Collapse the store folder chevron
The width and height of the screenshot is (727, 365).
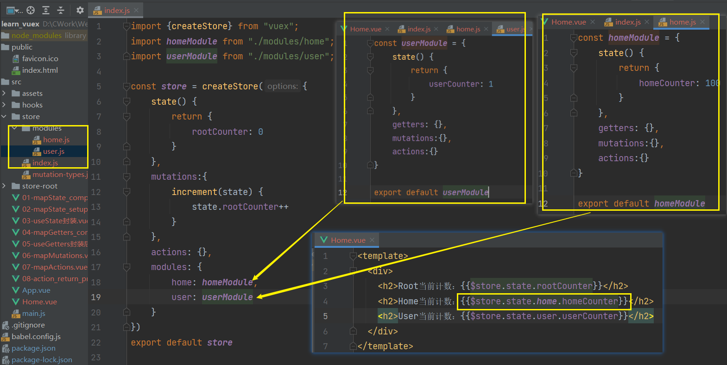(4, 117)
